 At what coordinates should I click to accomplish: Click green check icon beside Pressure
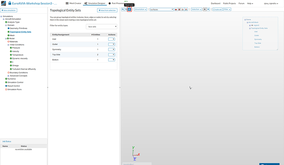coord(11,48)
